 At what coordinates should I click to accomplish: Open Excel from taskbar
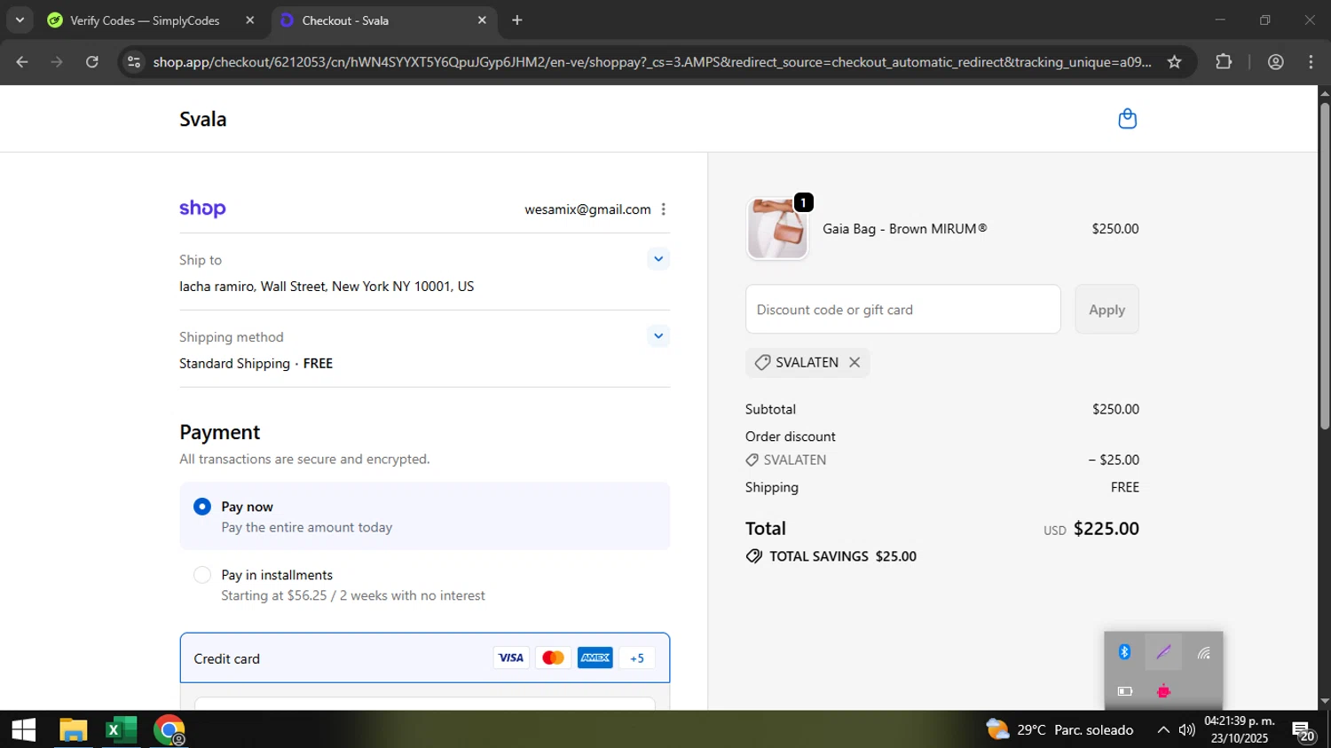121,729
